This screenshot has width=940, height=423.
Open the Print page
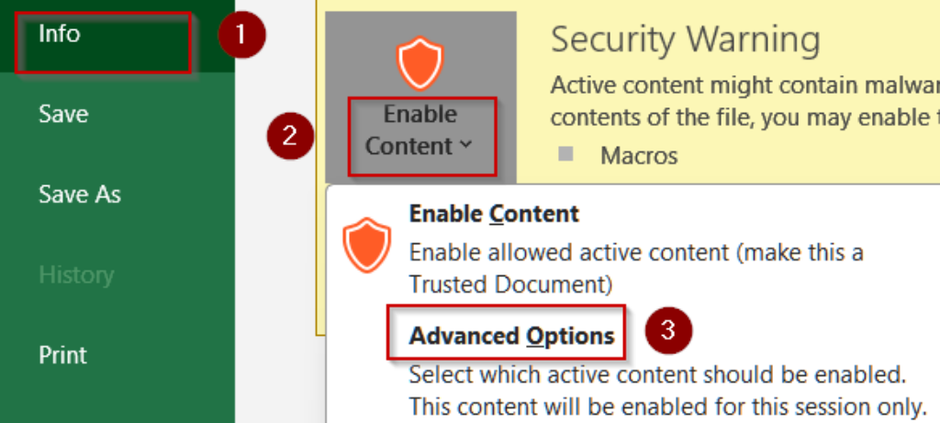tap(62, 355)
